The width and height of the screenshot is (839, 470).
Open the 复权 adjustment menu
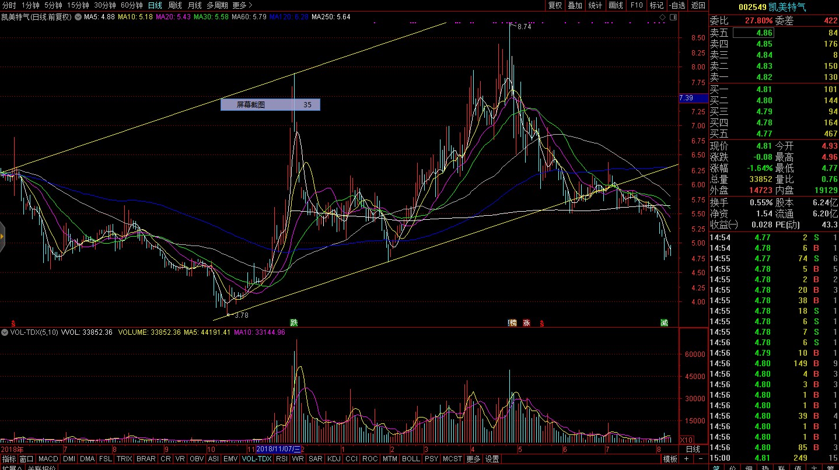(x=555, y=5)
